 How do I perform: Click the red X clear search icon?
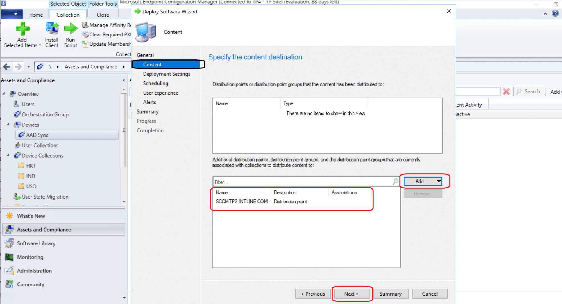tap(506, 92)
